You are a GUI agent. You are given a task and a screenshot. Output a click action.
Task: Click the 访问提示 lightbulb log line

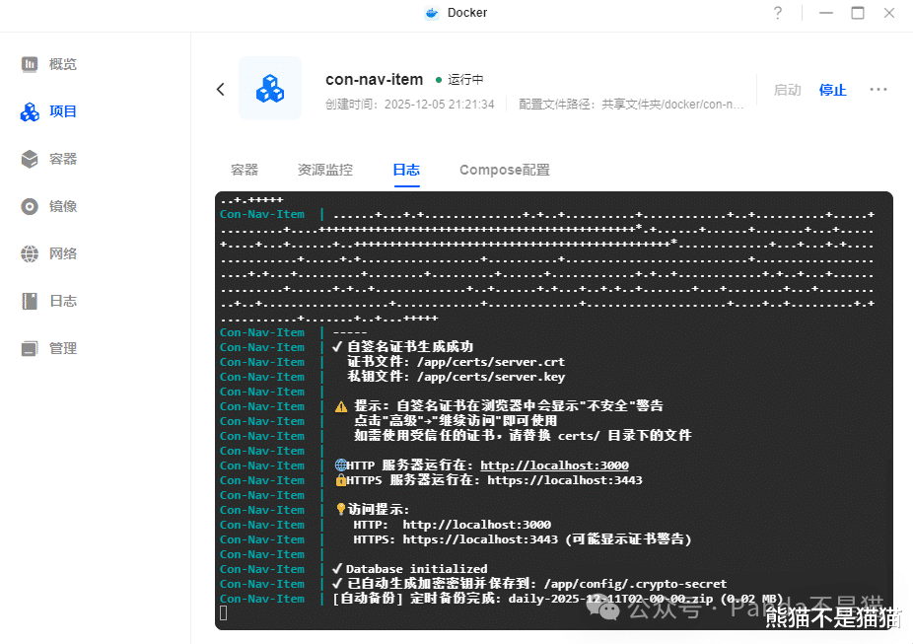[373, 510]
